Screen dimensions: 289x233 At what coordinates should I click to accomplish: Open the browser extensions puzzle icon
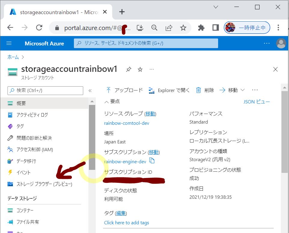coord(201,28)
